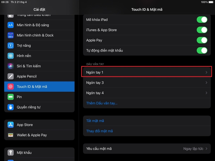Viewport: 215px width, 161px height.
Task: Tap Thay đổi mật mã
Action: 99,131
